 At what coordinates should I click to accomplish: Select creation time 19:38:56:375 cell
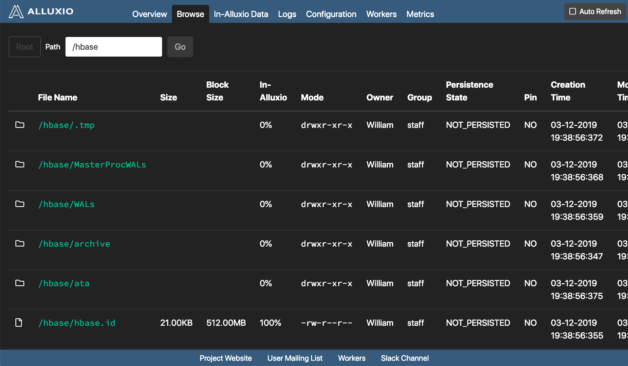point(577,289)
